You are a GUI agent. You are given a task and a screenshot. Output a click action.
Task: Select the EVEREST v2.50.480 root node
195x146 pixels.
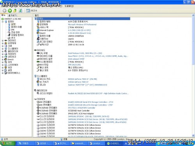click(x=13, y=19)
